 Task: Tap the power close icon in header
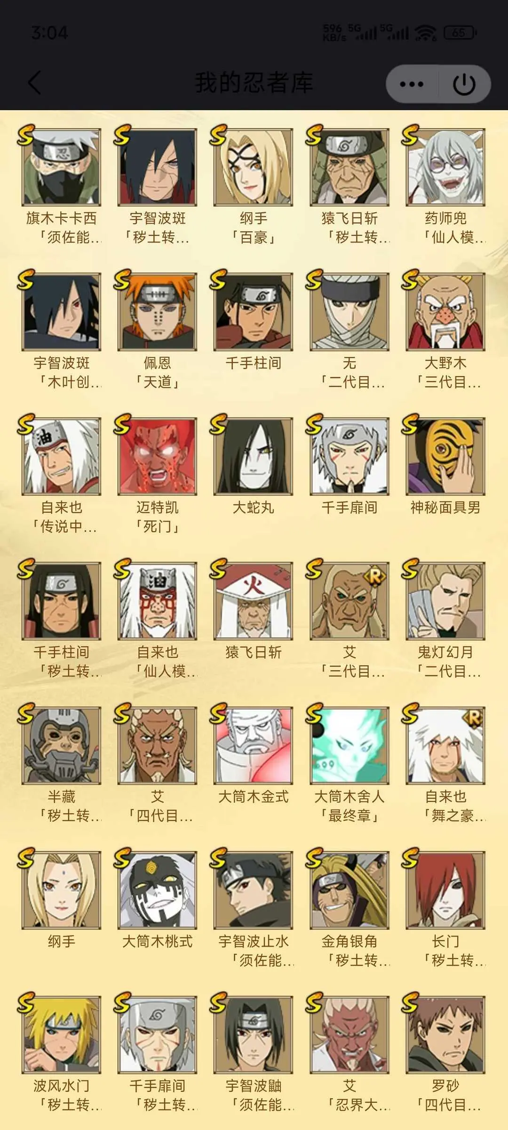click(464, 84)
